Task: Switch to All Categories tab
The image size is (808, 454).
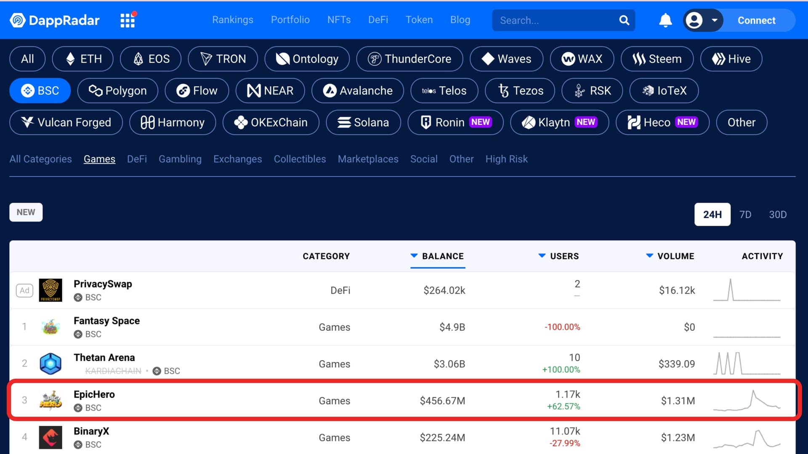Action: (40, 159)
